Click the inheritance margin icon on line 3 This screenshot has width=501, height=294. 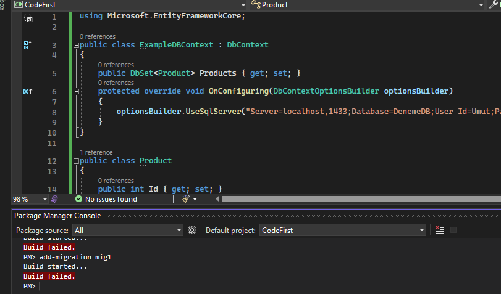pyautogui.click(x=27, y=45)
